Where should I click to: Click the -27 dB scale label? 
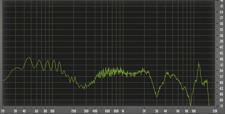coord(221,18)
